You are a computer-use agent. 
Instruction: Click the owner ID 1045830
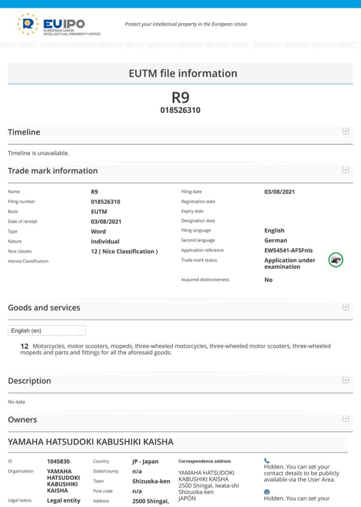point(58,461)
